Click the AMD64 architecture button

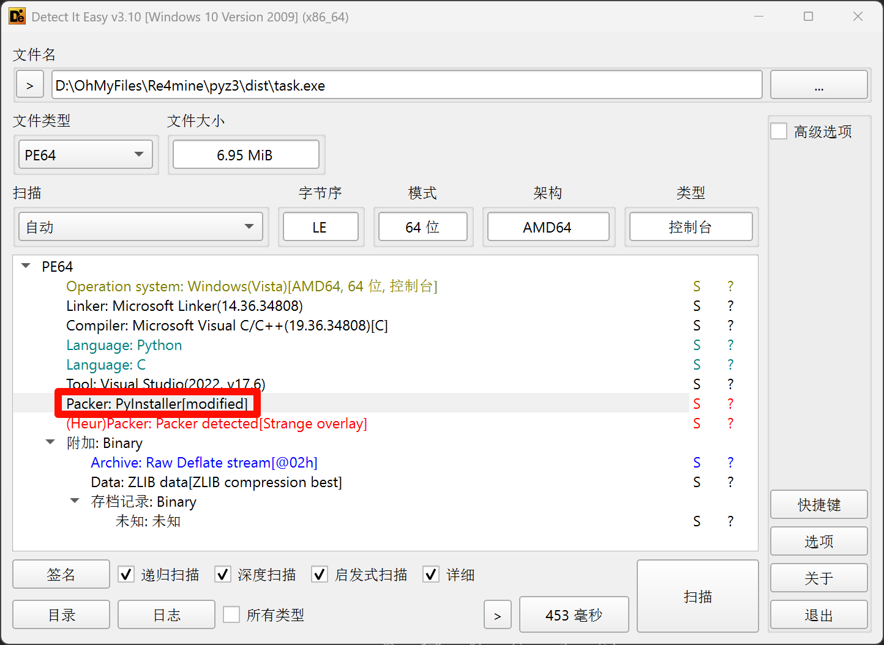pos(548,227)
